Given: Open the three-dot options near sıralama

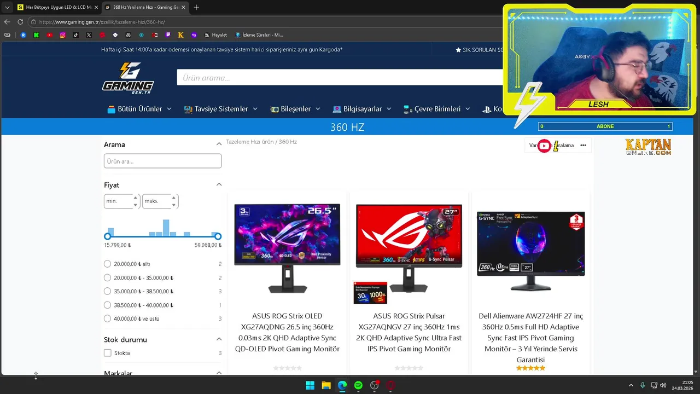Looking at the screenshot, I should pos(583,146).
